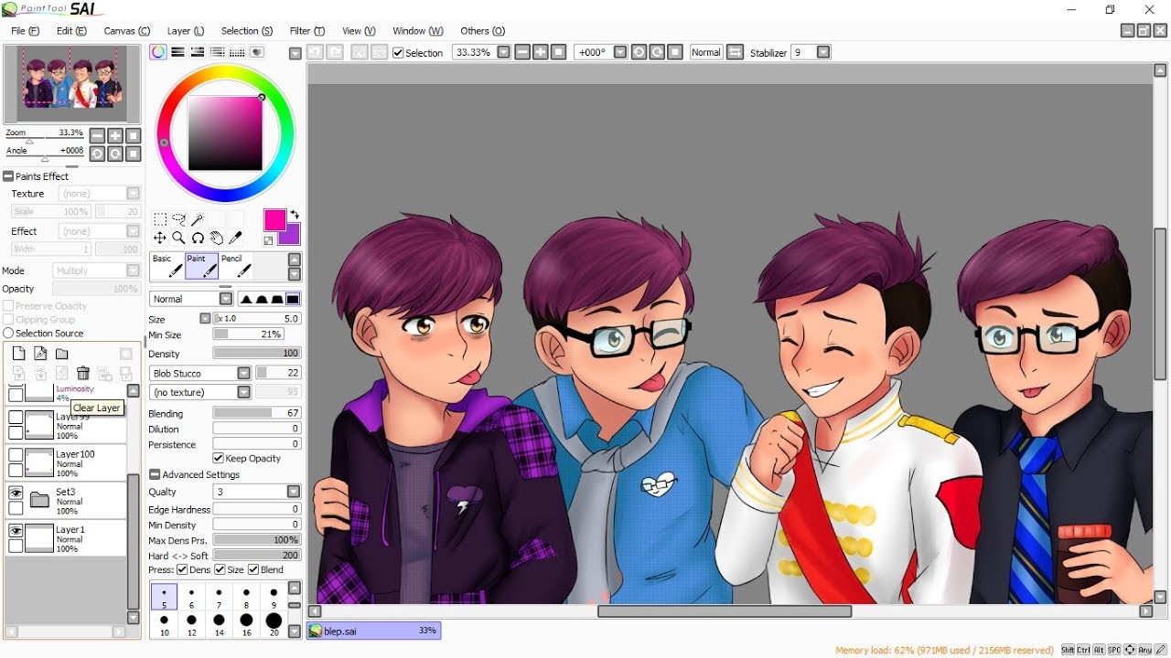Viewport: 1171px width, 658px height.
Task: Open the brush blend mode Normal dropdown
Action: point(226,299)
